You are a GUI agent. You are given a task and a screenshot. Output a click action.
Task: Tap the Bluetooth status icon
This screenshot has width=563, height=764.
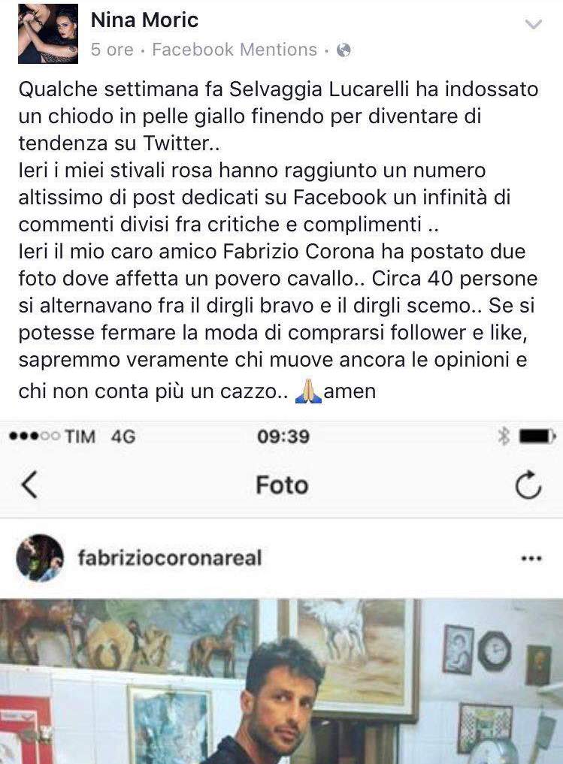coord(504,436)
